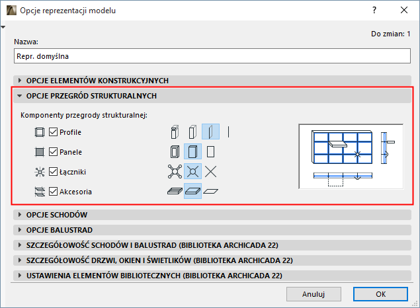The image size is (420, 308).
Task: Select plain X connector display icon
Action: click(x=211, y=172)
